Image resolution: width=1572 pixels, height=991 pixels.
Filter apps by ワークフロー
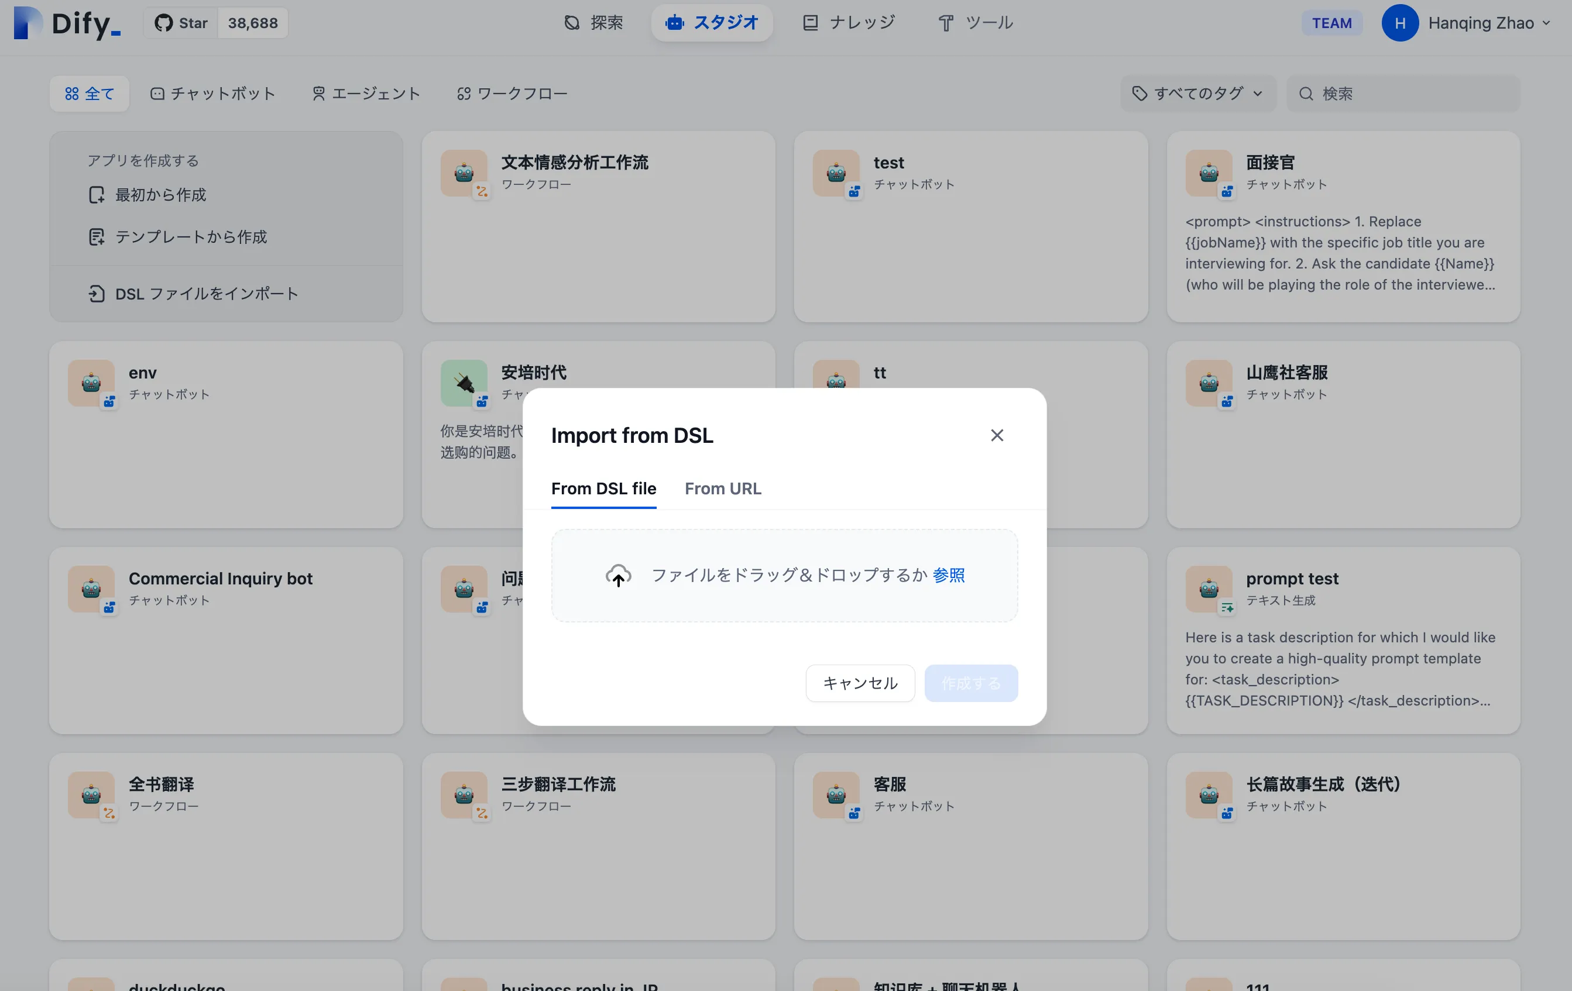click(x=512, y=93)
